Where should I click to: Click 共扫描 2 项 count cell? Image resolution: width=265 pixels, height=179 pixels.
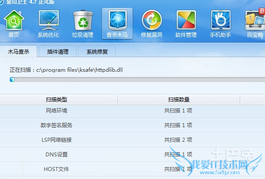178,140
